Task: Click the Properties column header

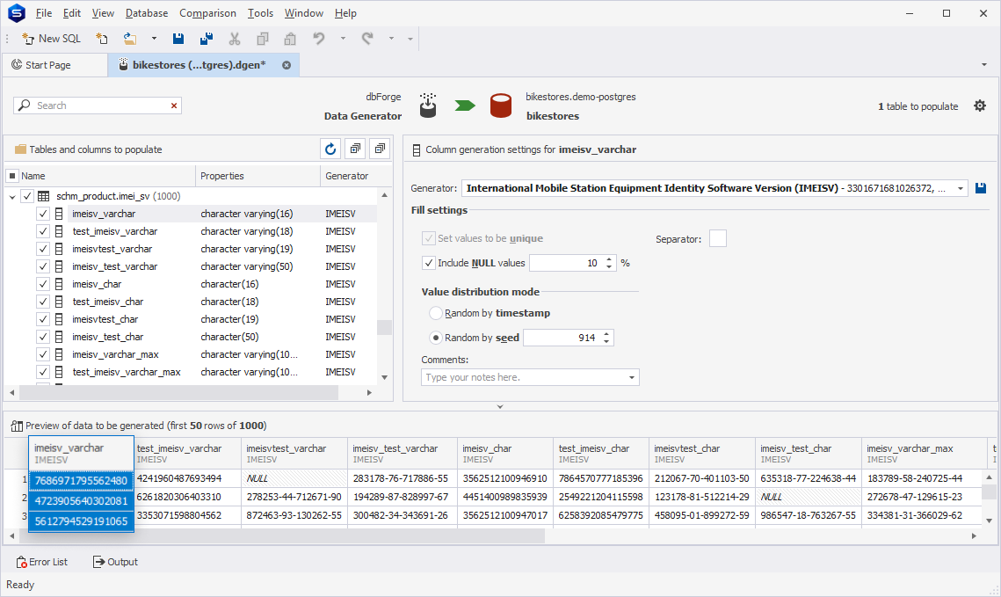Action: click(258, 176)
